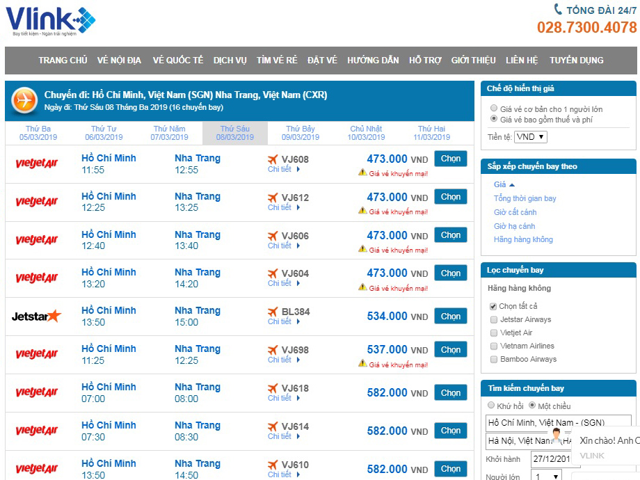The height and width of the screenshot is (480, 640).
Task: Select the 'Một chiều' one-way radio
Action: pos(532,406)
